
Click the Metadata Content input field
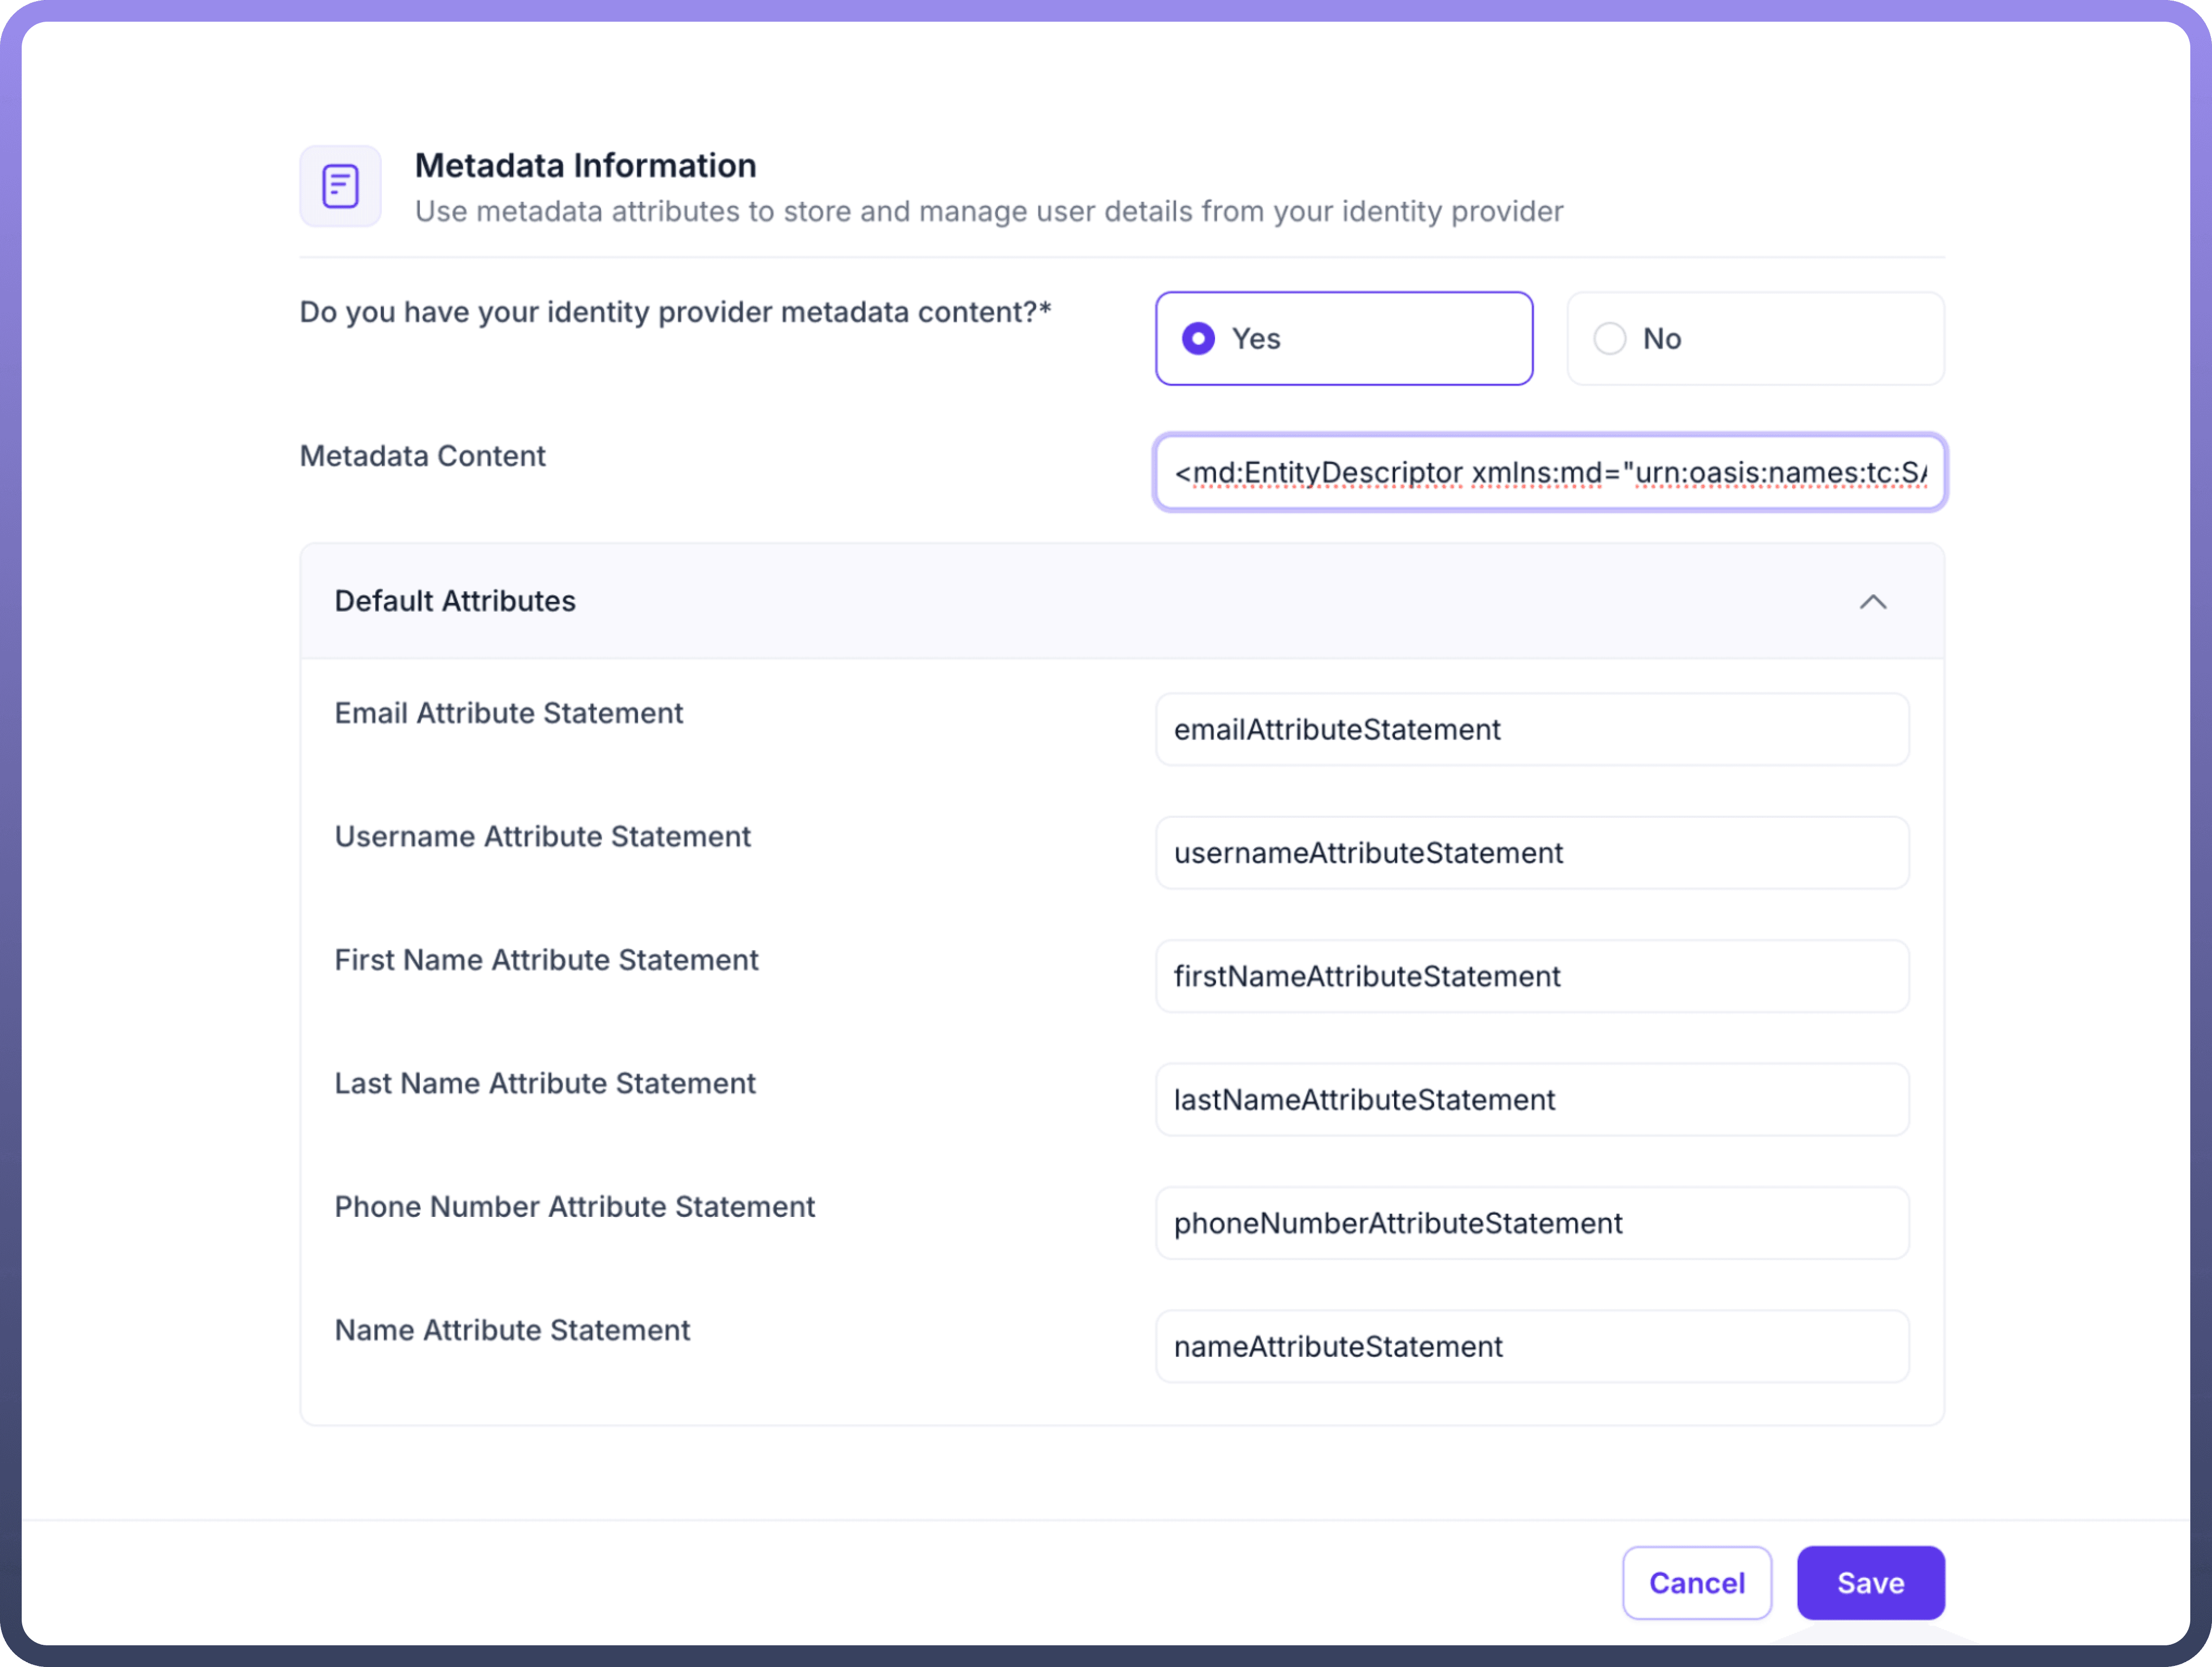click(x=1549, y=472)
